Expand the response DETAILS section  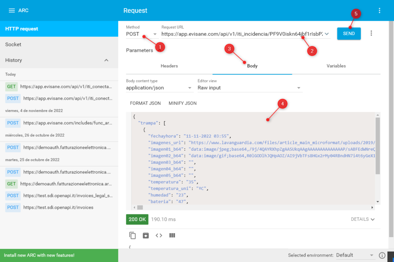(362, 219)
